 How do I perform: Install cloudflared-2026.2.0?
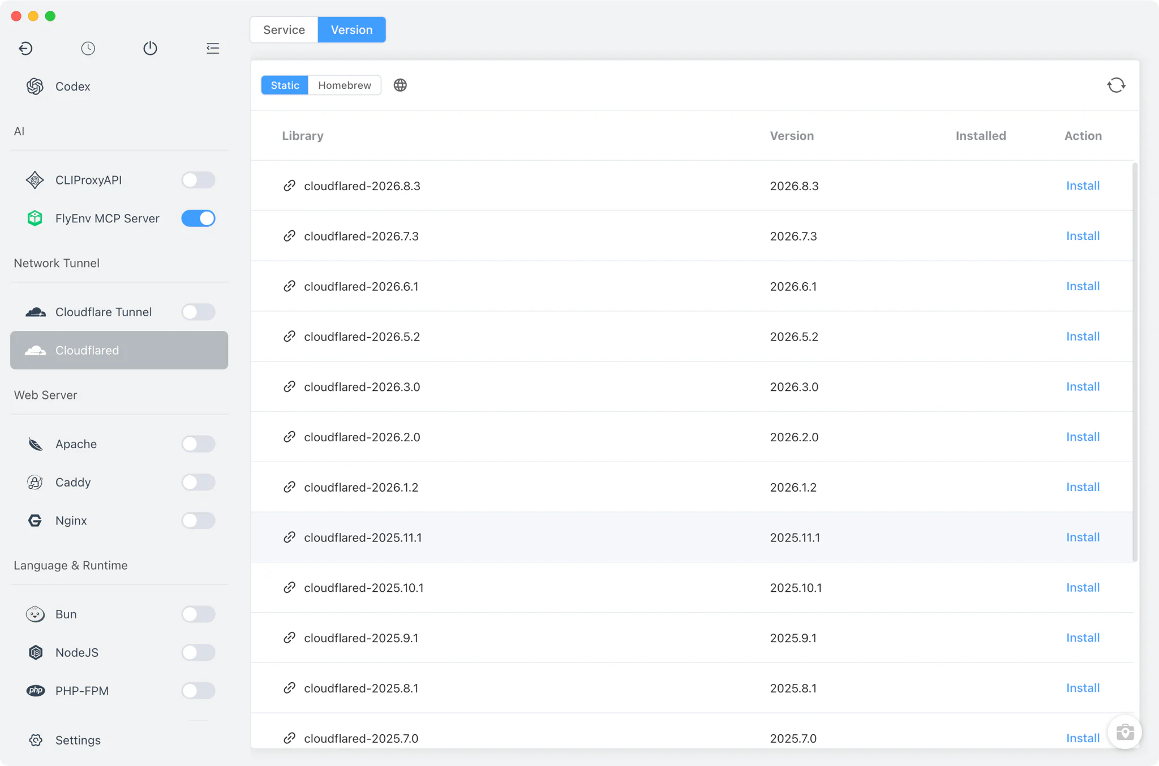[1083, 437]
